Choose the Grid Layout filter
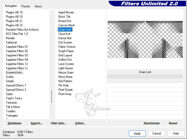The image size is (187, 139). tap(65, 55)
